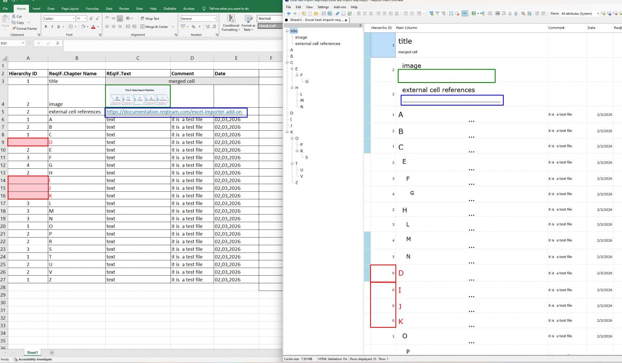Toggle Bold formatting in Excel
This screenshot has width=622, height=363.
click(x=46, y=27)
